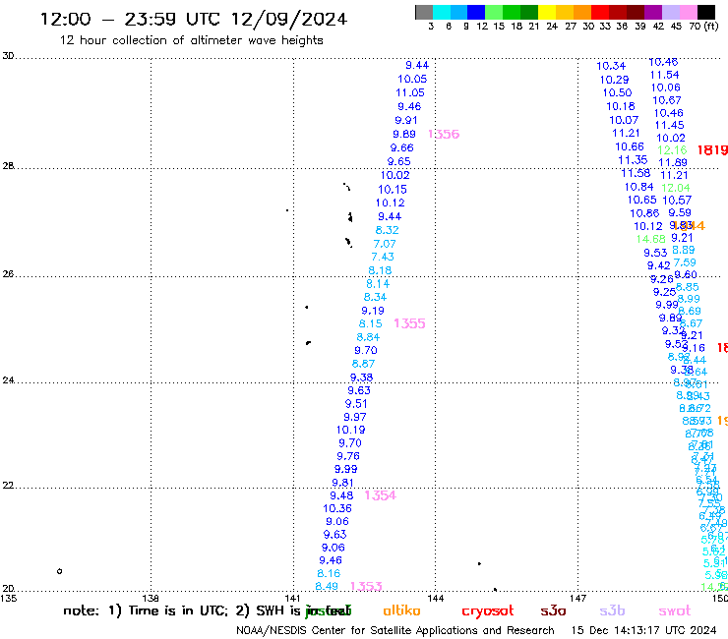The image size is (728, 639).
Task: Click green wave height value 12.04
Action: click(676, 188)
